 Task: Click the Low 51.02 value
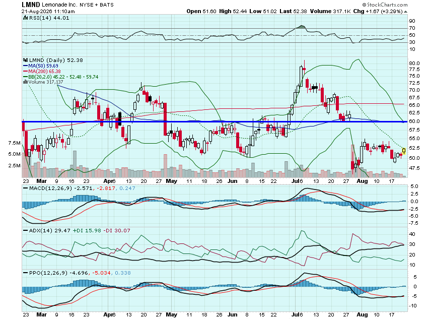[263, 12]
